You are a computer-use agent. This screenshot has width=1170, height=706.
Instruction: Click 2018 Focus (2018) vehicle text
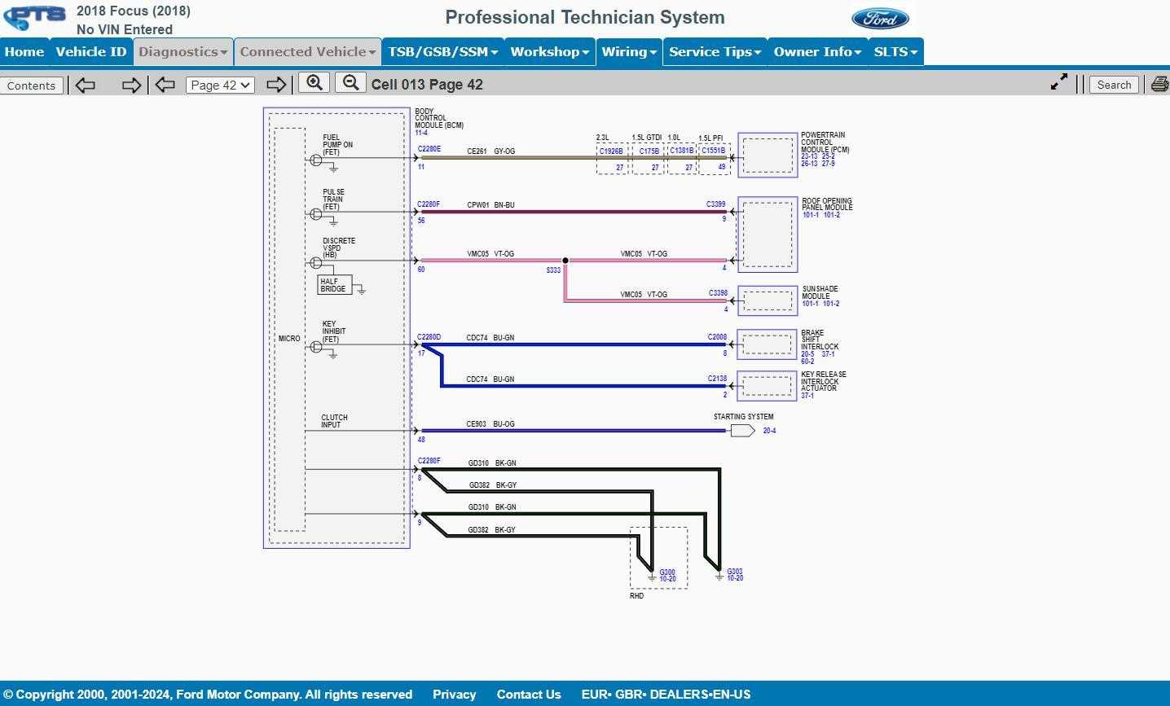click(x=134, y=11)
